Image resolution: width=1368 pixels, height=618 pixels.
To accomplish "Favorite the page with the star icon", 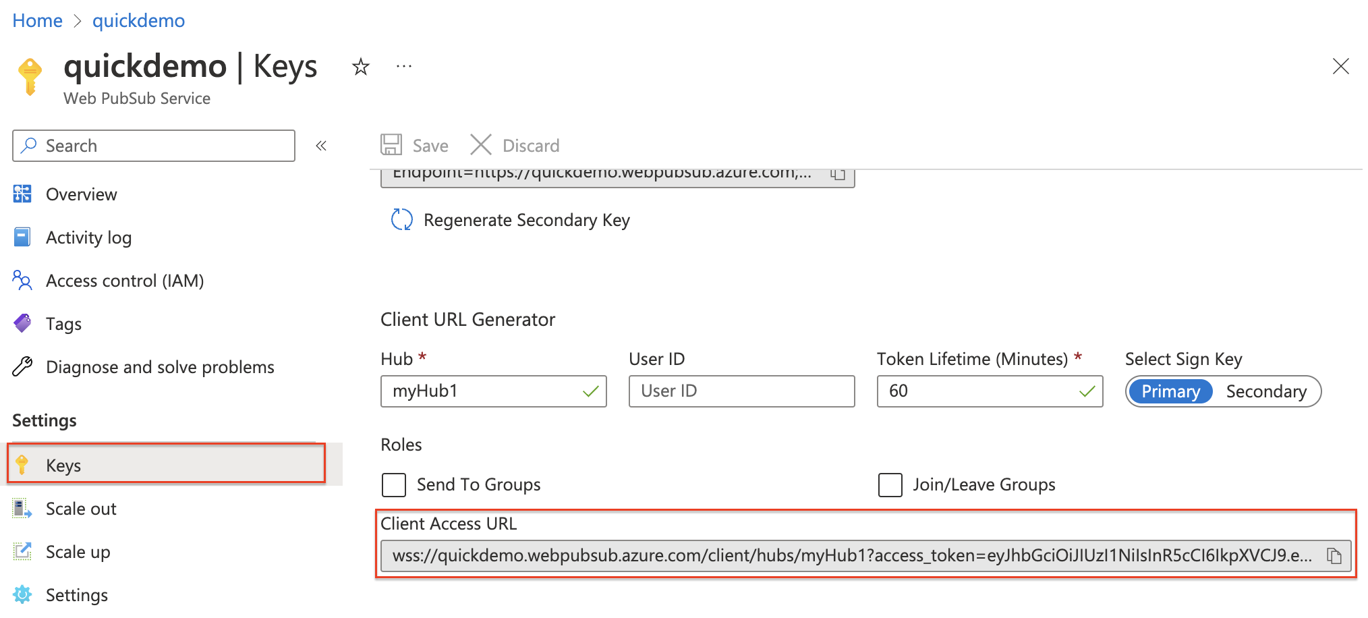I will point(361,66).
